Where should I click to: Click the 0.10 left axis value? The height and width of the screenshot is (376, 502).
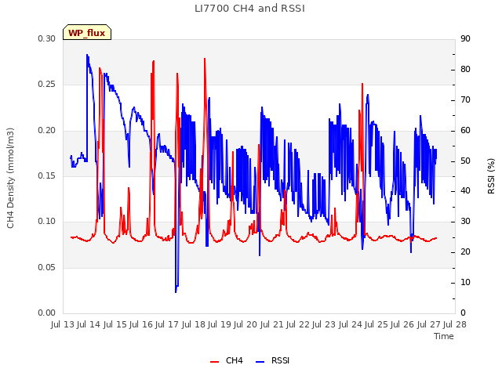point(47,222)
